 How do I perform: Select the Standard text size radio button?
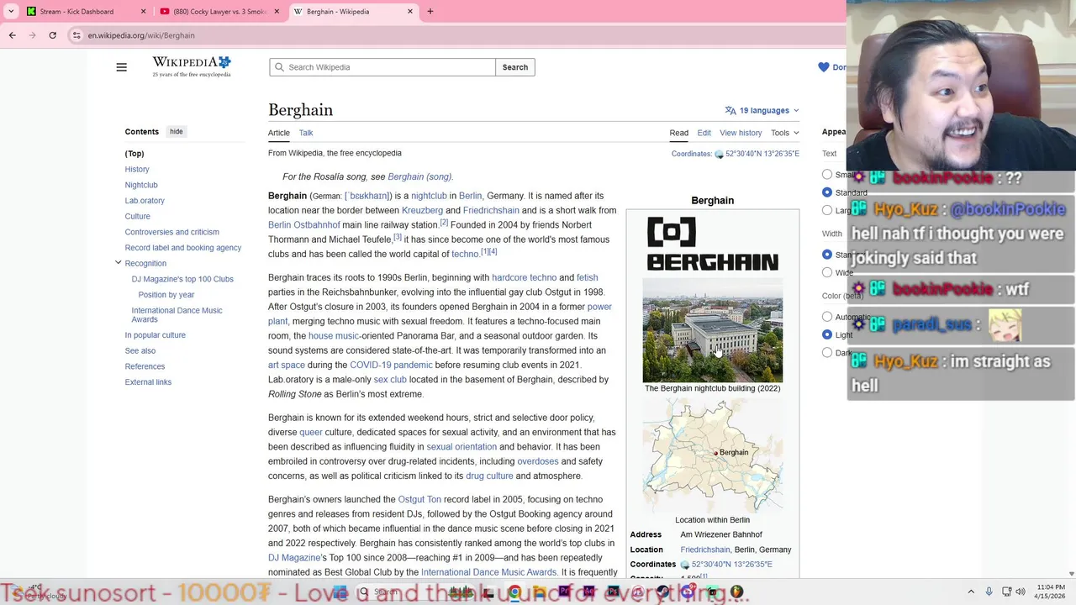click(827, 192)
